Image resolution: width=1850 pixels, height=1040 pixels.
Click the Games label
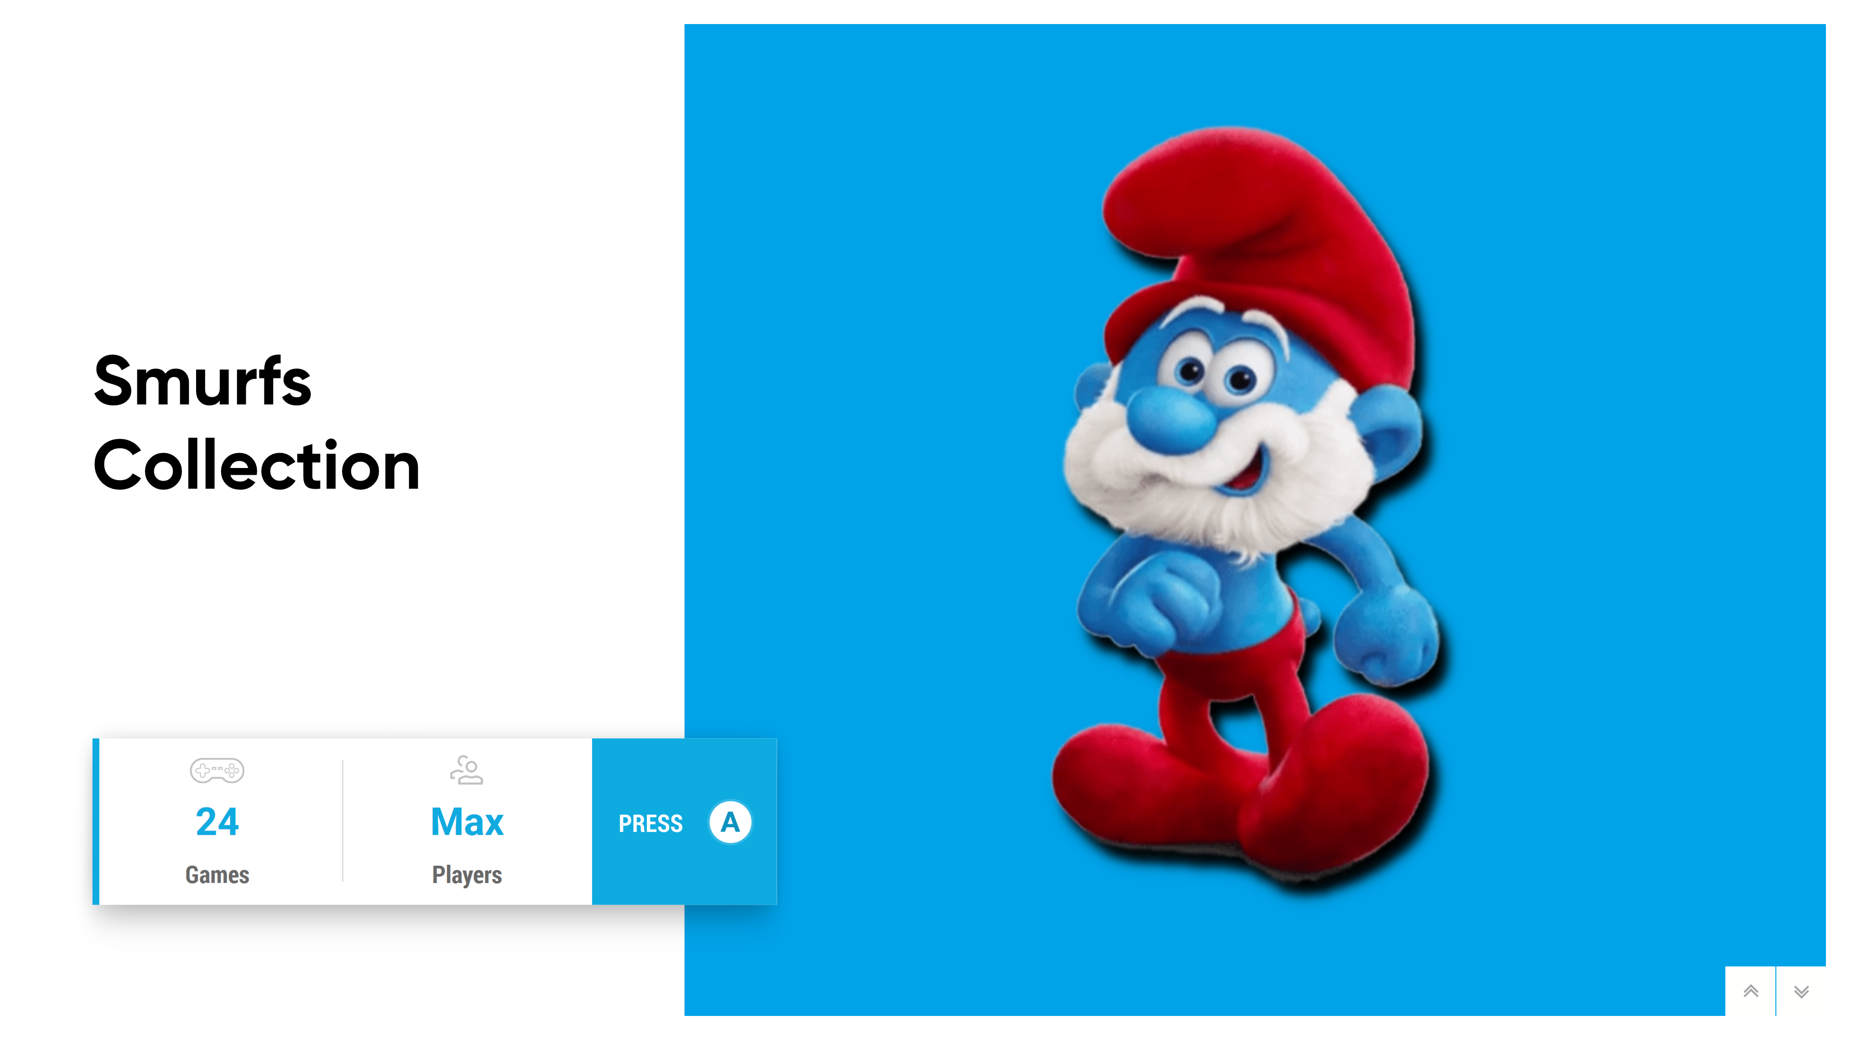click(217, 874)
